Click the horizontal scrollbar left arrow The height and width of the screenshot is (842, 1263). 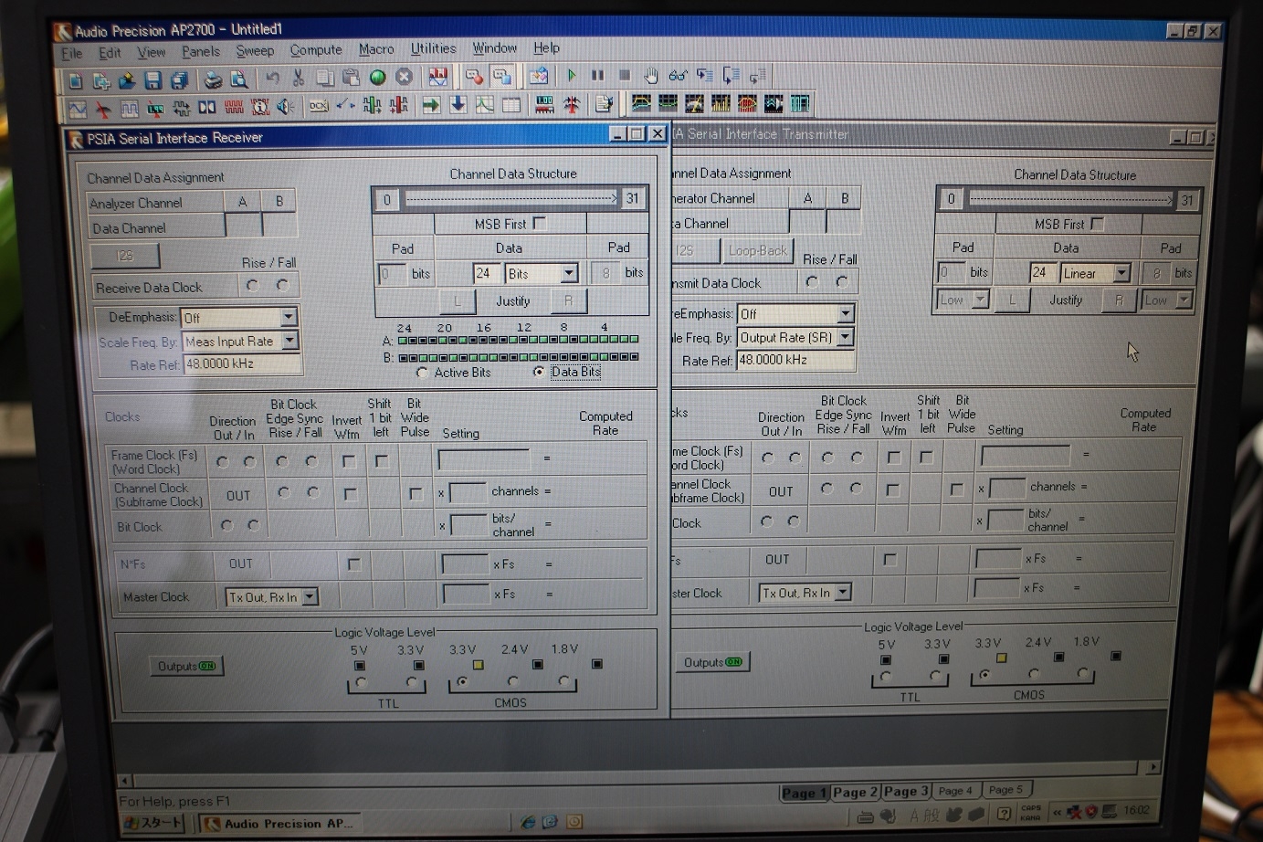[125, 781]
